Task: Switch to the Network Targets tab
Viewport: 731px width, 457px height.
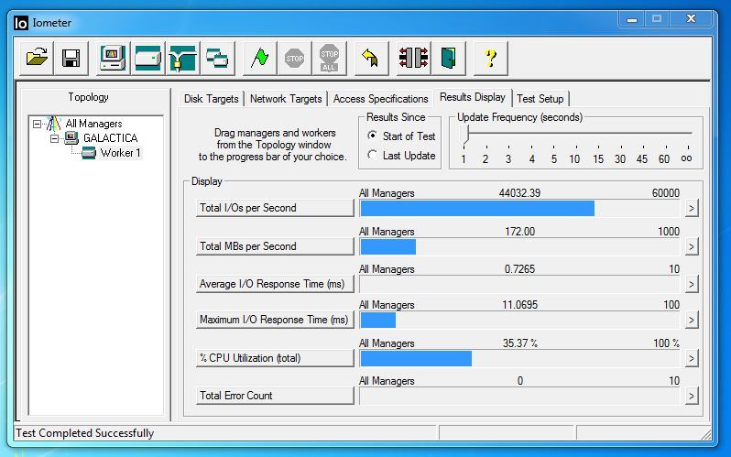Action: coord(286,99)
